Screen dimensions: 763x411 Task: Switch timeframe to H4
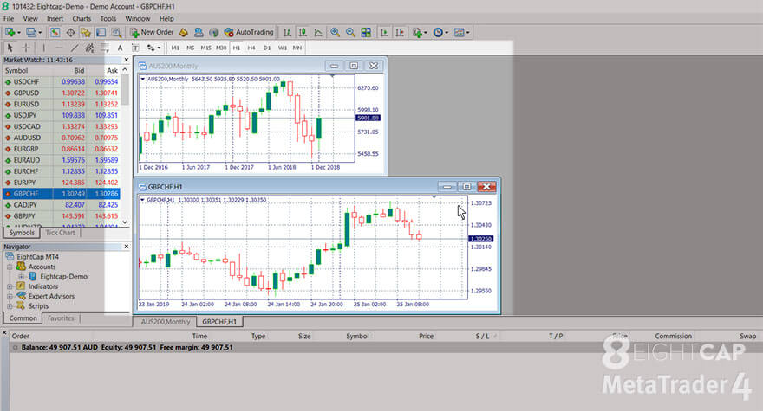[251, 48]
